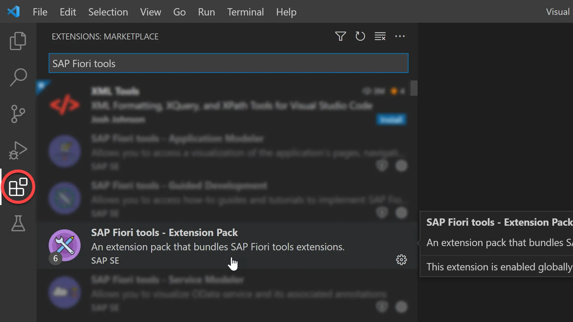The height and width of the screenshot is (322, 573).
Task: Open the Extension Pack manage gear
Action: tap(401, 260)
